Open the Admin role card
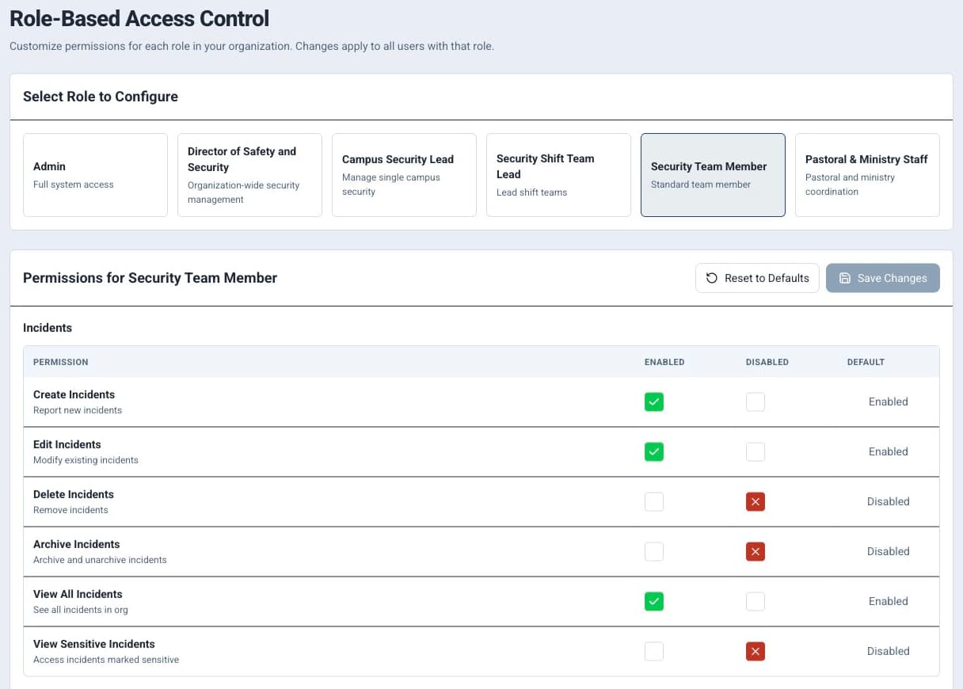This screenshot has height=689, width=963. [x=95, y=175]
